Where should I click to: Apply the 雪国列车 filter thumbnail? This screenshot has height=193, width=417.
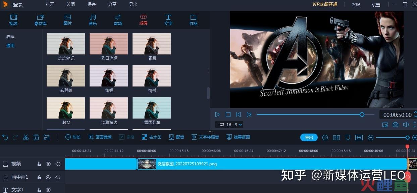152,108
